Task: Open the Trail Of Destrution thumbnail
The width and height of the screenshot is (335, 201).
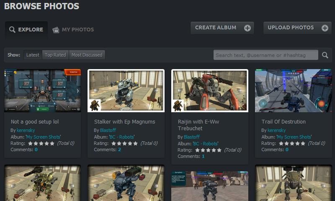Action: [x=293, y=90]
